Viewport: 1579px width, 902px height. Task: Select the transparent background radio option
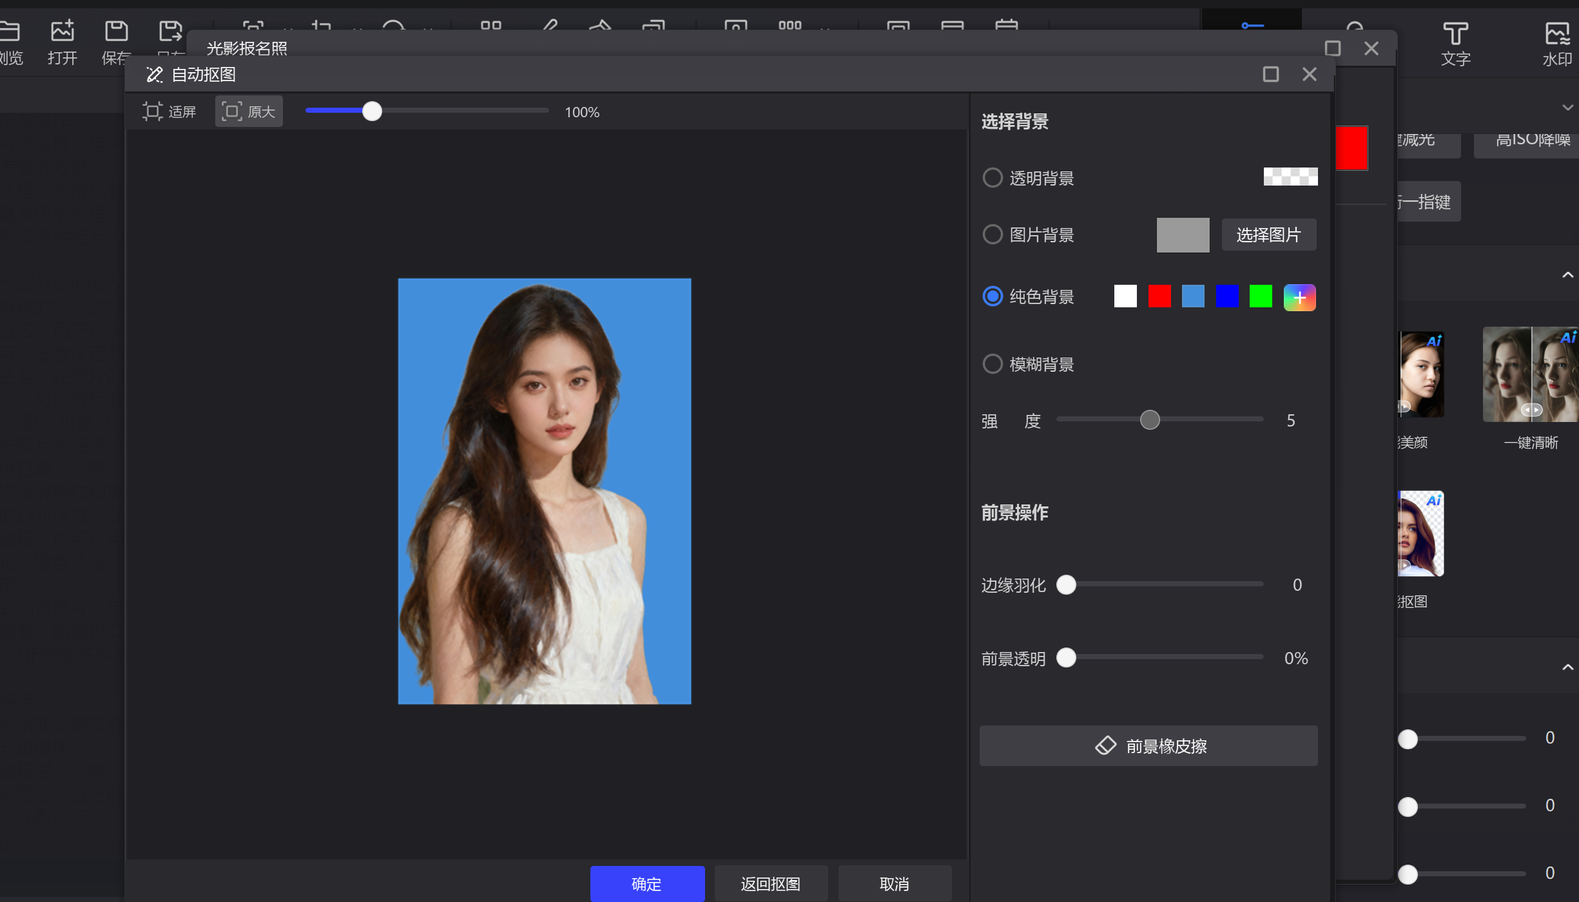click(992, 178)
